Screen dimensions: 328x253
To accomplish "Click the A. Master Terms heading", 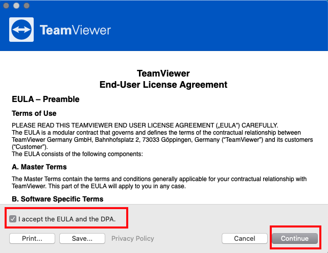I will pyautogui.click(x=39, y=167).
